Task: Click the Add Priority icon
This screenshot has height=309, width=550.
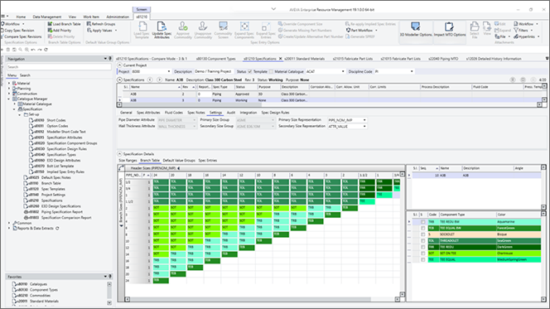Action: point(50,30)
